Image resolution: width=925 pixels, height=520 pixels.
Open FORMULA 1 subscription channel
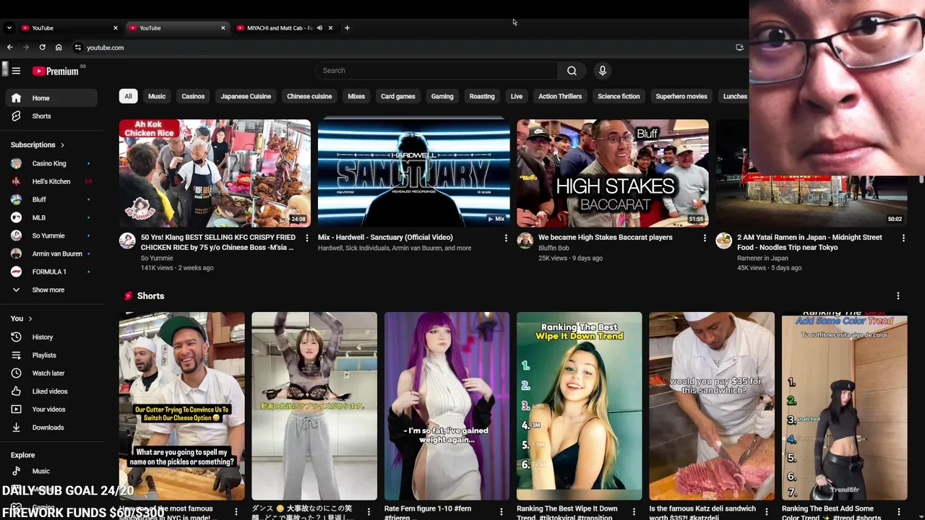(51, 272)
